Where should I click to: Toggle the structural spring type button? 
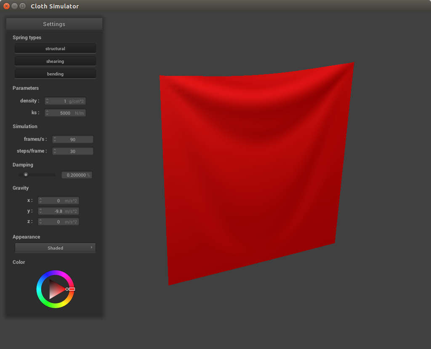point(55,48)
